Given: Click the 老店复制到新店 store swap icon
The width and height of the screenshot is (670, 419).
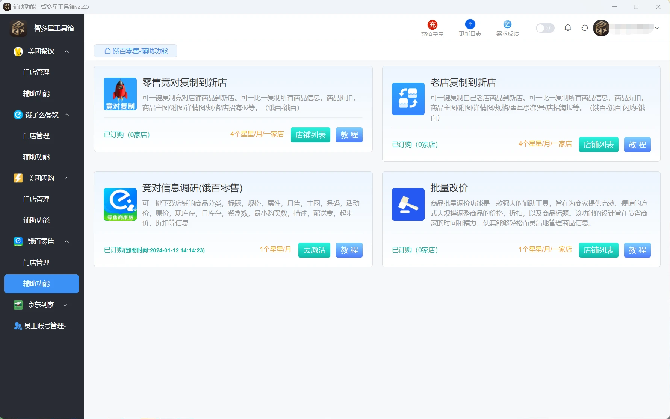Looking at the screenshot, I should coord(408,99).
